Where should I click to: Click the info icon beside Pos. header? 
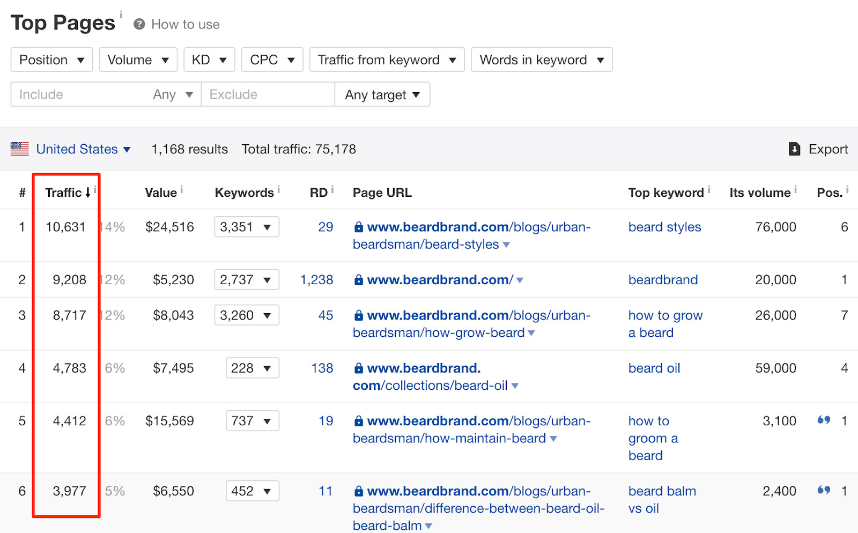click(x=847, y=189)
